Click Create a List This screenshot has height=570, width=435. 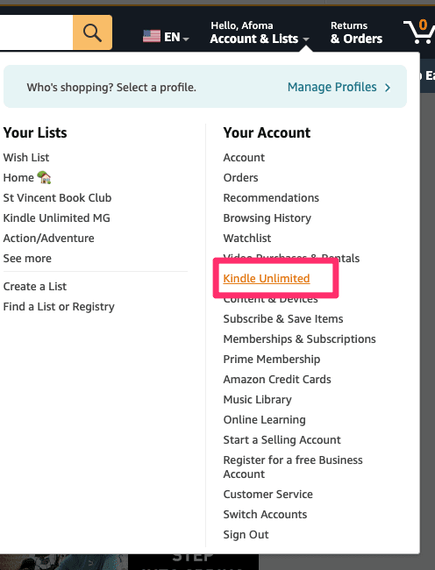[35, 287]
